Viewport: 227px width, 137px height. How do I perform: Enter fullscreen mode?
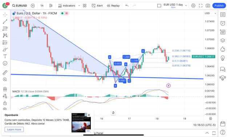[x=200, y=6]
